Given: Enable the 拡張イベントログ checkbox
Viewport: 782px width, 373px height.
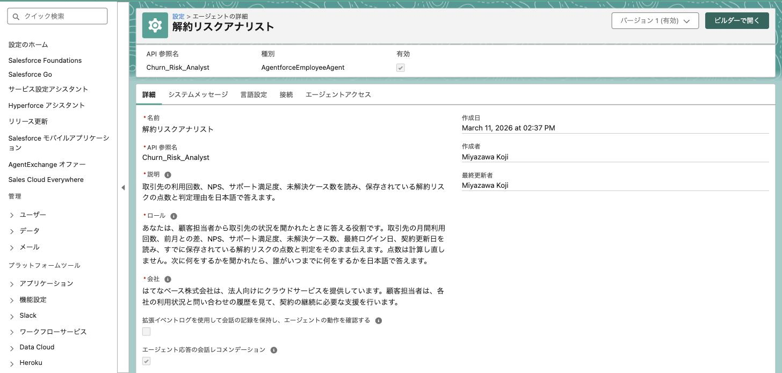Looking at the screenshot, I should [x=146, y=332].
